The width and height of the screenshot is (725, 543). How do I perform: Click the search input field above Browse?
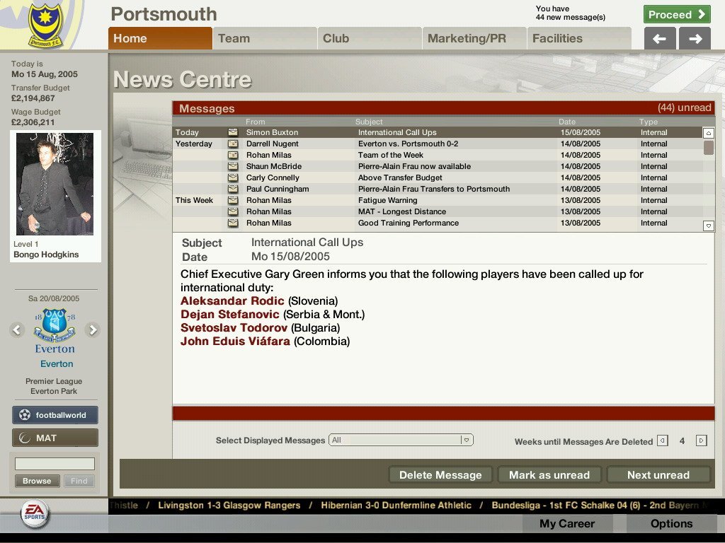55,464
